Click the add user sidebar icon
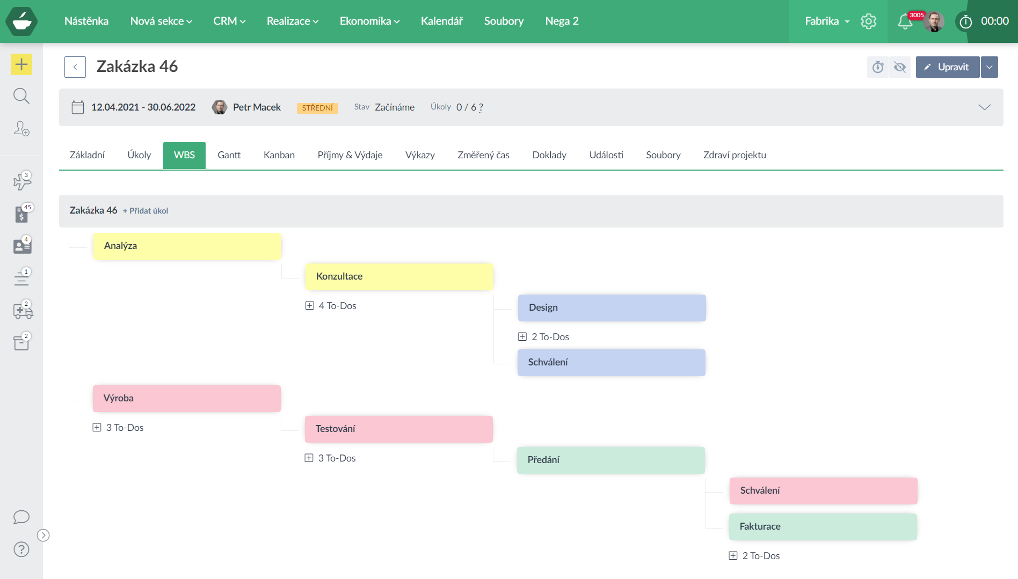Image resolution: width=1018 pixels, height=579 pixels. click(21, 129)
